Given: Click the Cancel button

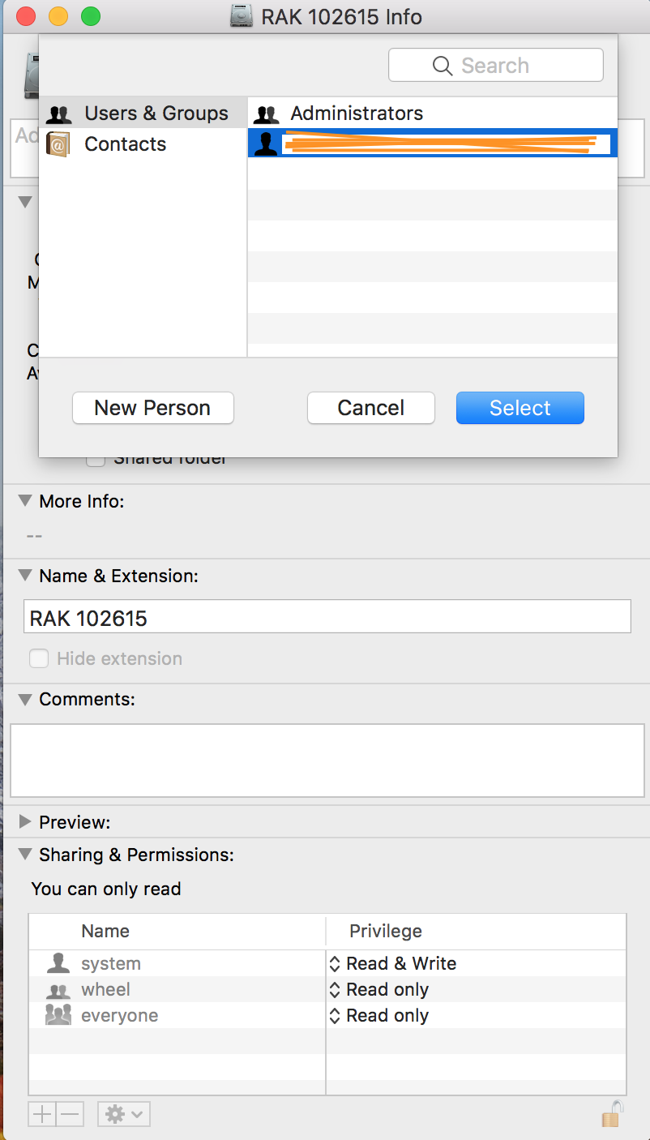Looking at the screenshot, I should point(371,408).
